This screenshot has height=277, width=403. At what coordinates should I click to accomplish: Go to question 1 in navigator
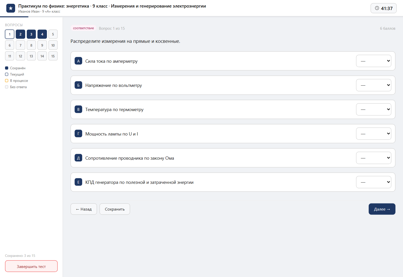(x=10, y=34)
